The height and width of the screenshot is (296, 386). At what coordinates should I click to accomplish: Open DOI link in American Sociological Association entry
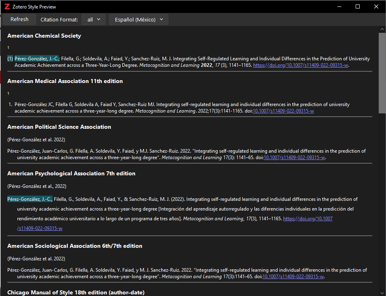click(293, 277)
